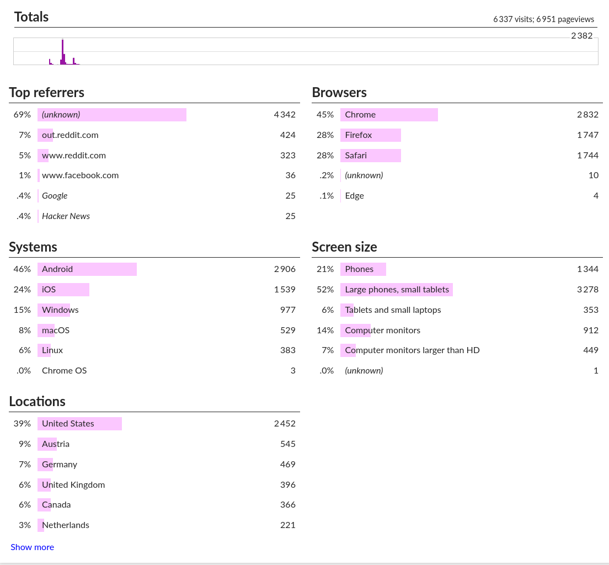The width and height of the screenshot is (609, 565).
Task: Select the Netherlands location entry
Action: [x=66, y=525]
